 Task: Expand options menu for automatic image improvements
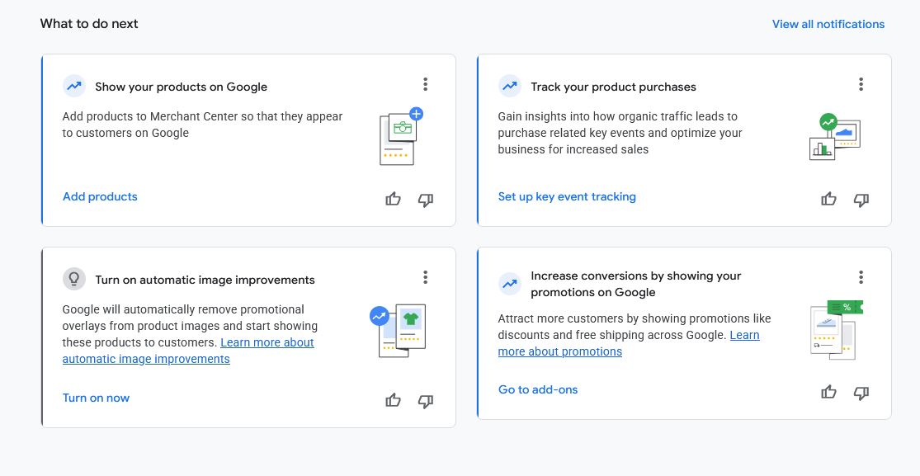[x=425, y=277]
